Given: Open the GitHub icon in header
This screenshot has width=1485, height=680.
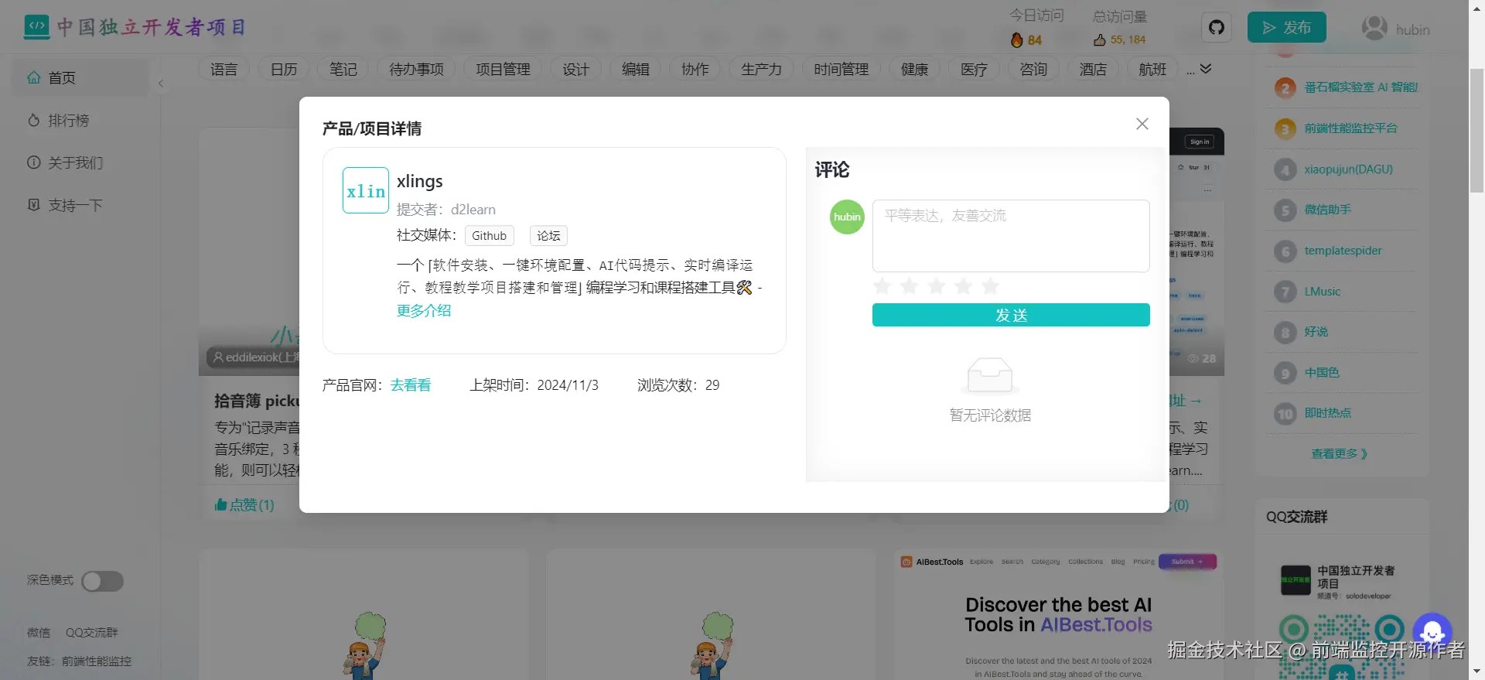Looking at the screenshot, I should 1217,28.
